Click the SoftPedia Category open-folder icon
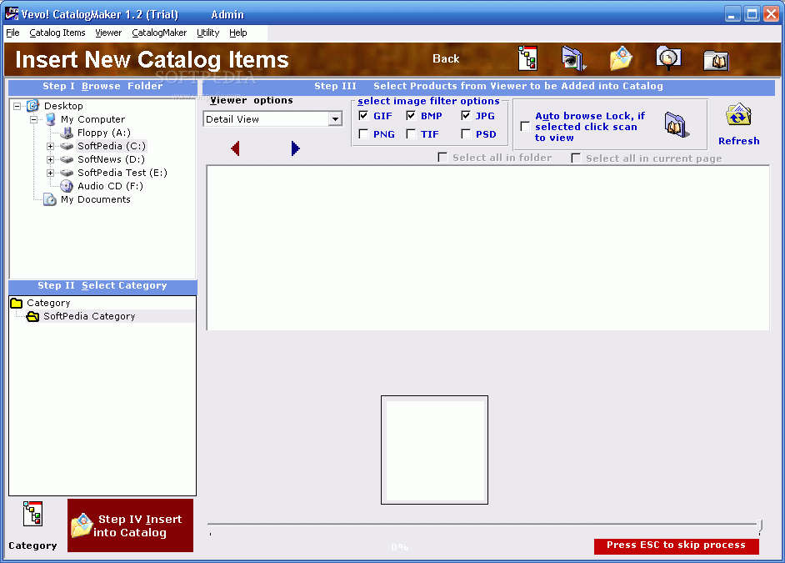Image resolution: width=785 pixels, height=563 pixels. 33,317
